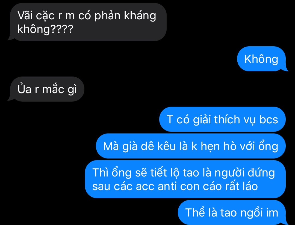Viewport: 295px width, 225px height.
Task: Click the words "phản kháng" in gray bubble
Action: pos(125,16)
